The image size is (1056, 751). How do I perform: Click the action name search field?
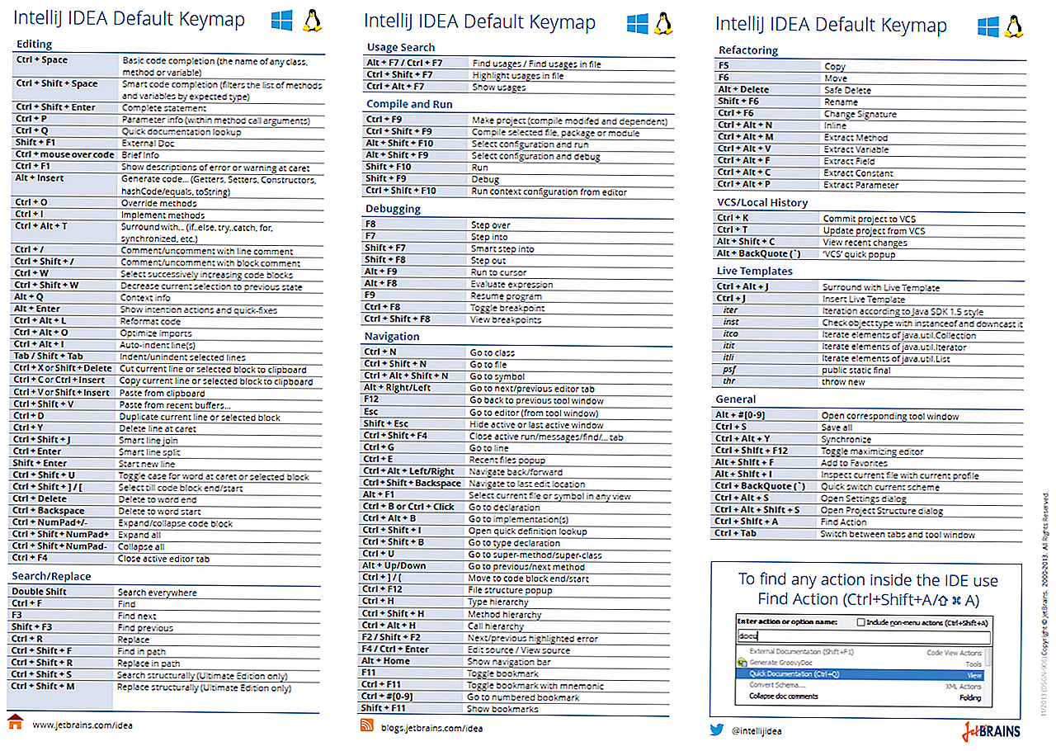862,636
